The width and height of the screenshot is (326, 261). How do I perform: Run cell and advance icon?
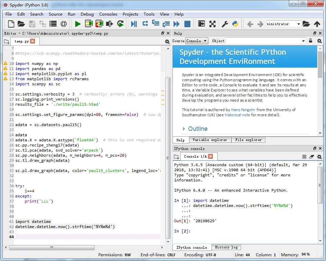[99, 23]
